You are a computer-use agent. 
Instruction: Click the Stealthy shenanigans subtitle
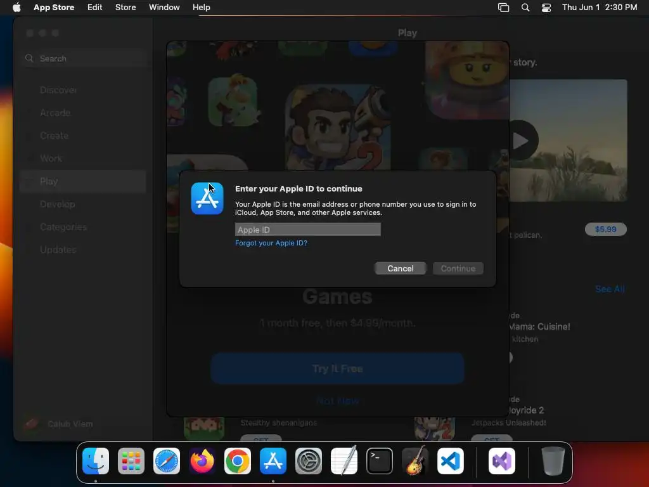tap(279, 423)
